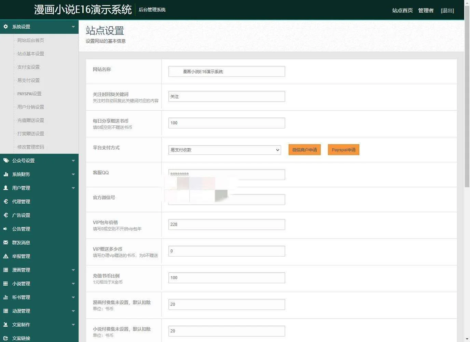Go to 修改管理密码 page
Viewport: 470px width, 342px height.
click(x=31, y=147)
